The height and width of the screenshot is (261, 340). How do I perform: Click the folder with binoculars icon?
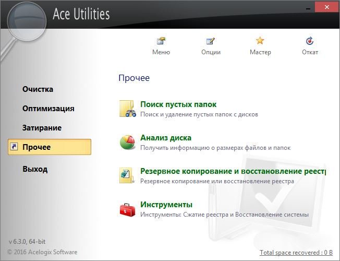click(x=128, y=109)
